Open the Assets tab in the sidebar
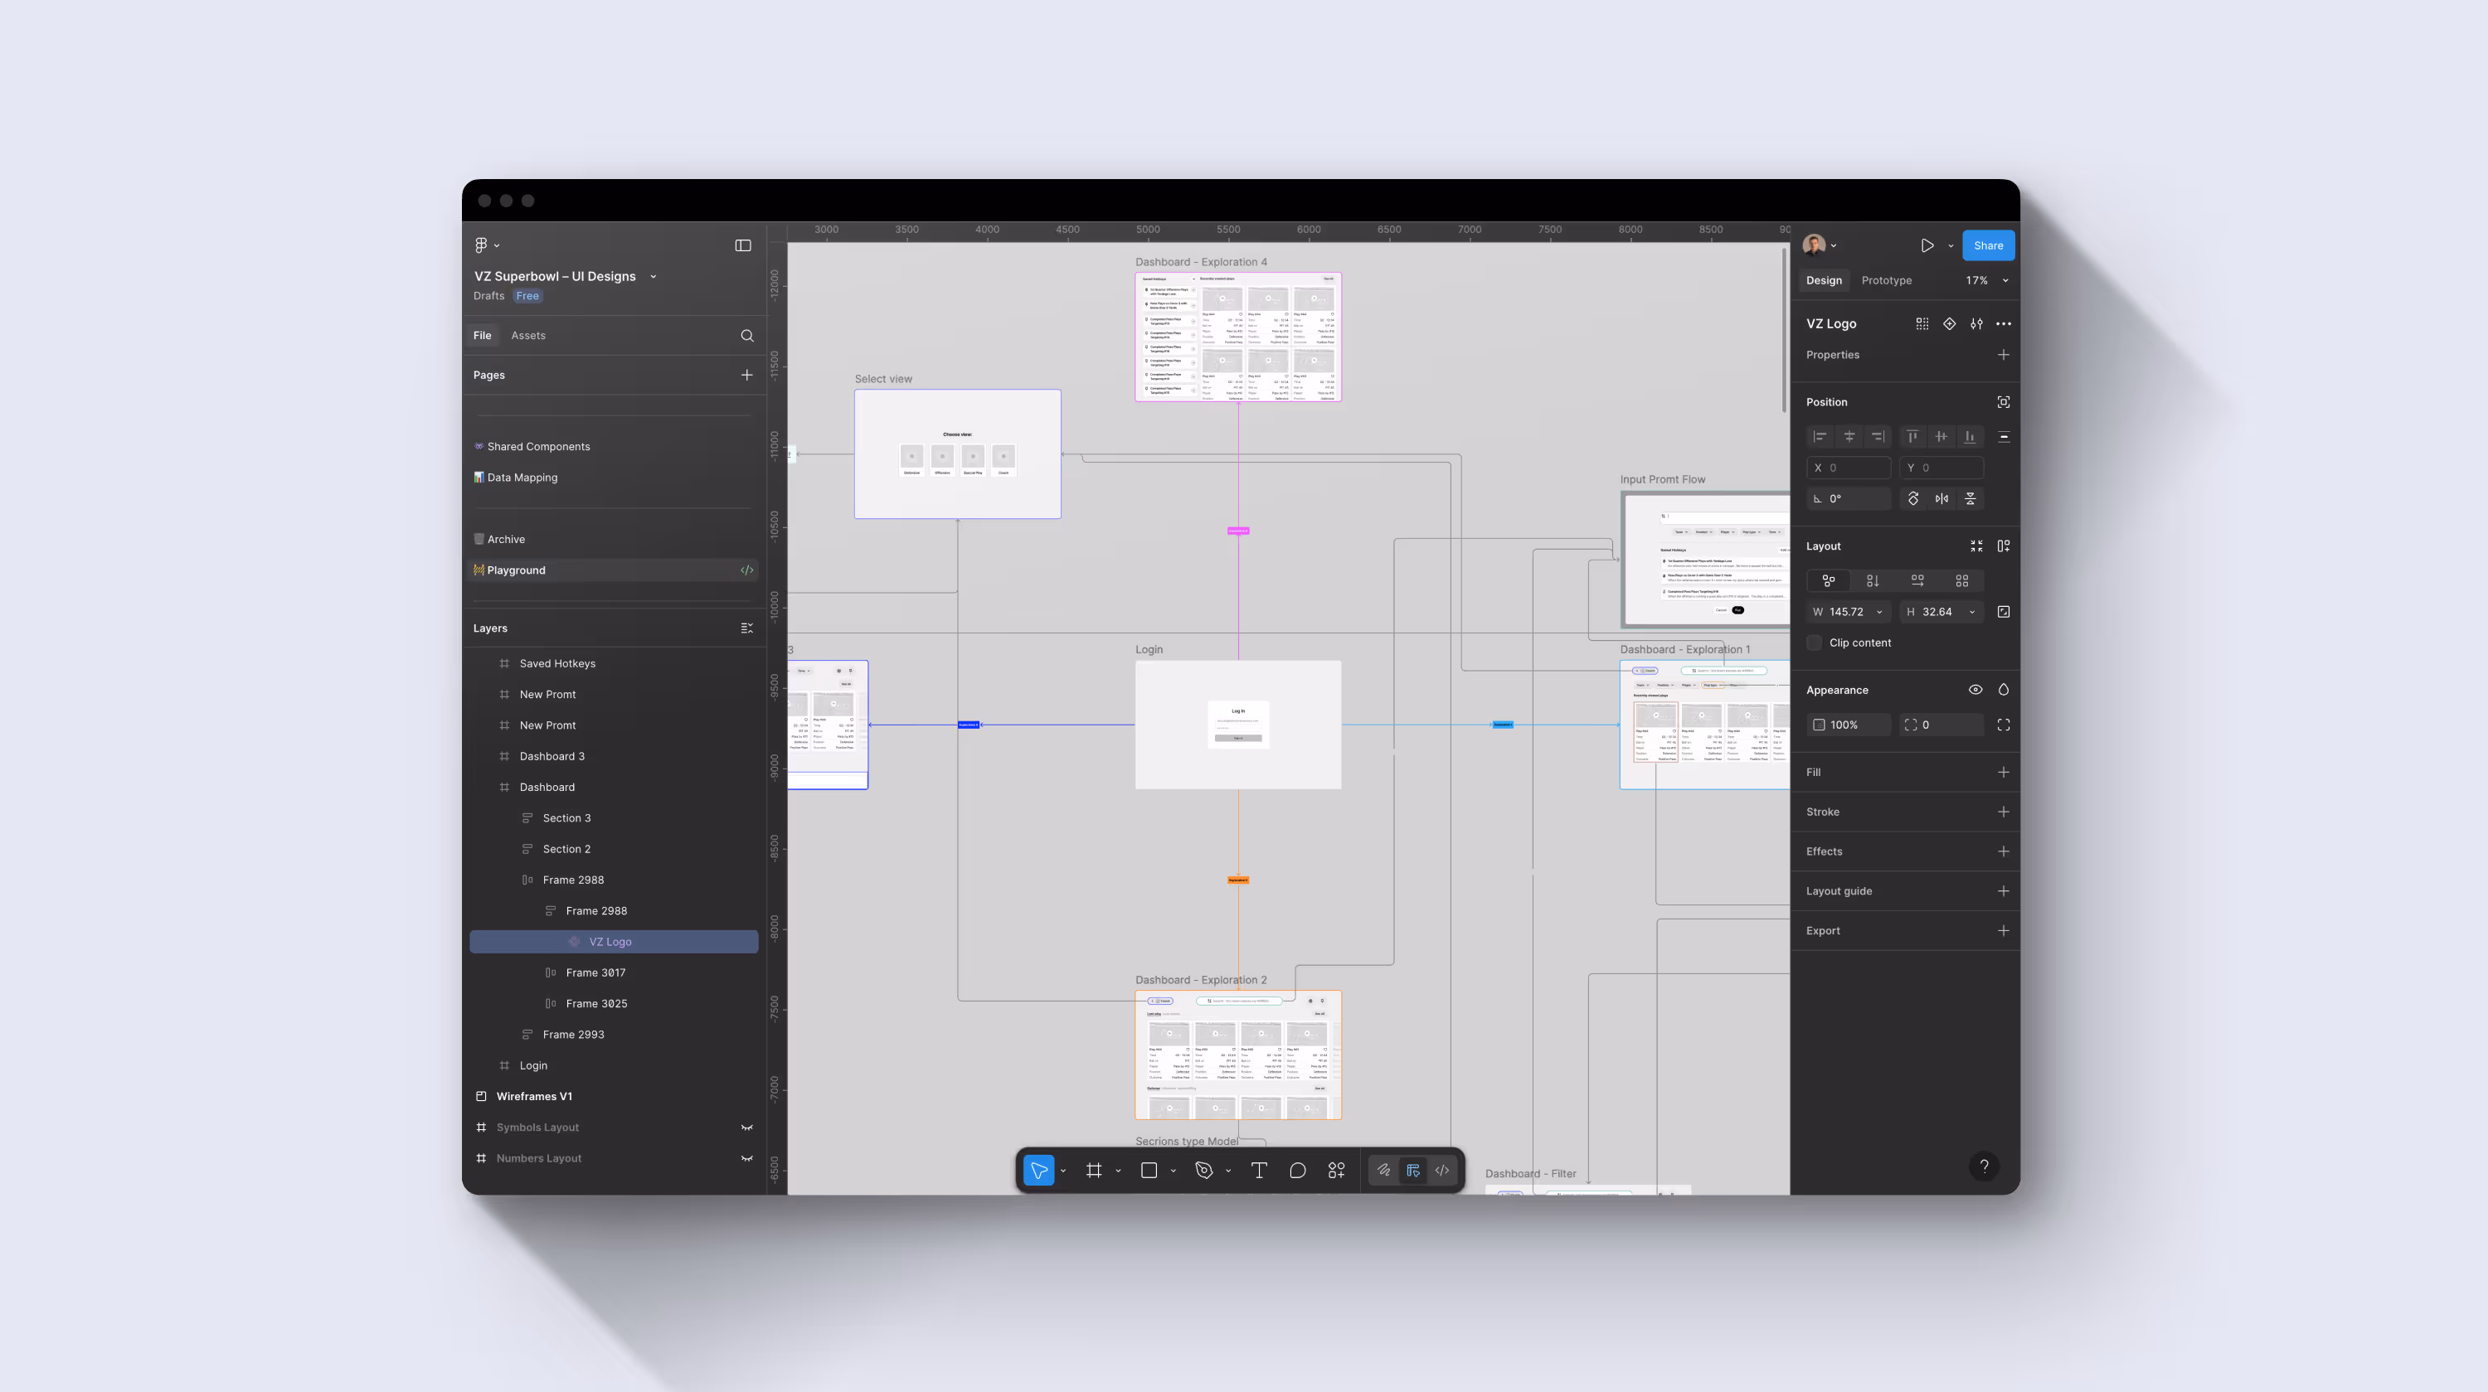The image size is (2488, 1392). [527, 335]
